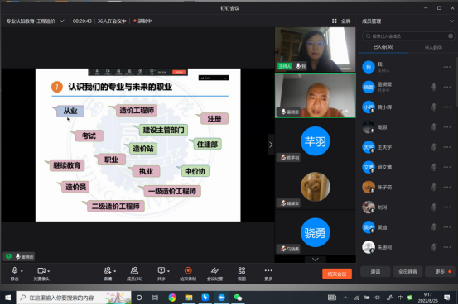
Task: Focus the member search input field
Action: (408, 36)
